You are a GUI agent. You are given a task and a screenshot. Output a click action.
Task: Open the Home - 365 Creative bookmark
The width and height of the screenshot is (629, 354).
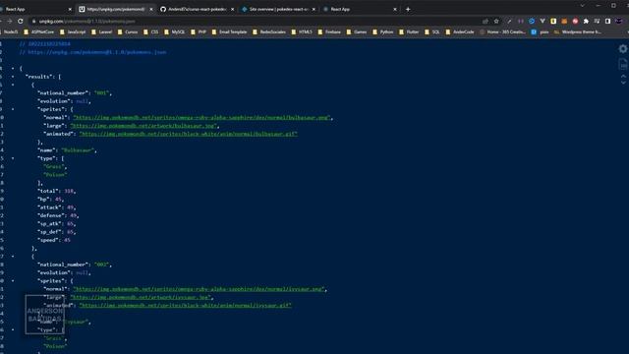[502, 31]
